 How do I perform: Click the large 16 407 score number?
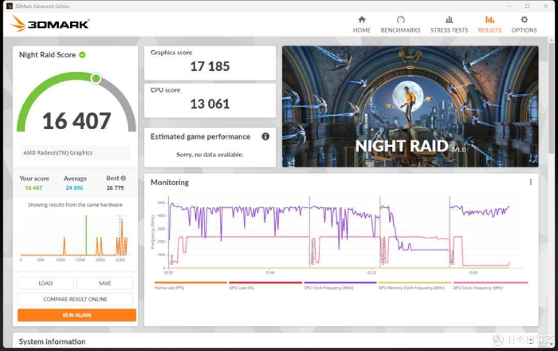click(x=76, y=121)
